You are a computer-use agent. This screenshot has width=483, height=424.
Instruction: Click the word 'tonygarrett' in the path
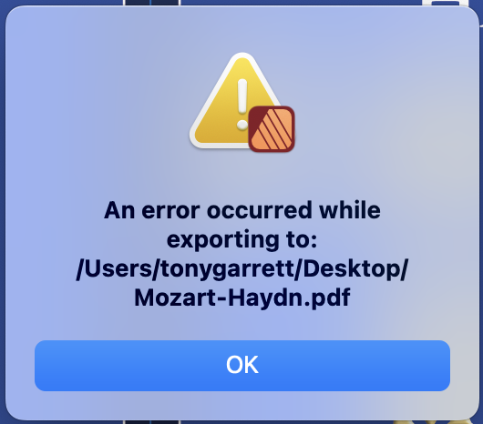[x=227, y=269]
